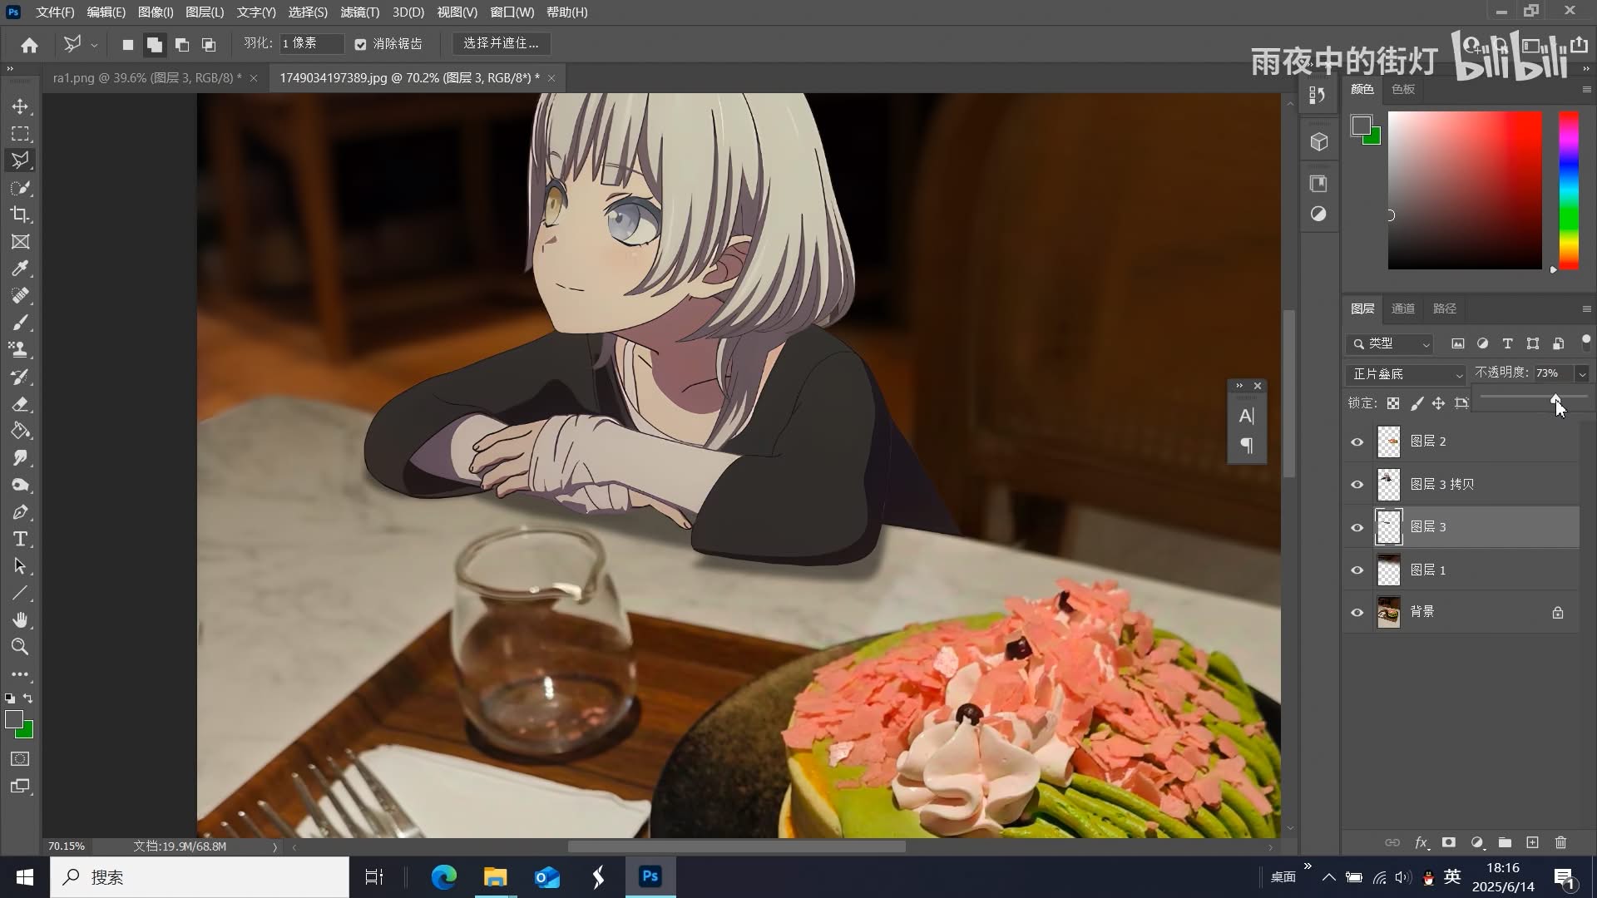Lock image pixels with brush icon

(x=1417, y=403)
